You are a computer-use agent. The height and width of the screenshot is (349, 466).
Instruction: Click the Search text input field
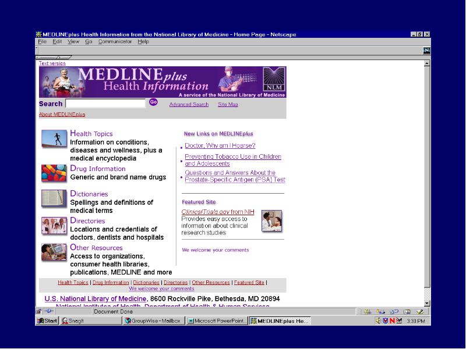[105, 104]
